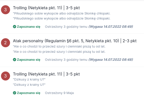The width and height of the screenshot is (144, 99).
Task: Open the last Trolling 3-5 pkt title
Action: click(x=46, y=74)
